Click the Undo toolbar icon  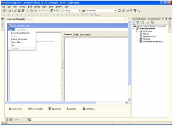[40, 11]
